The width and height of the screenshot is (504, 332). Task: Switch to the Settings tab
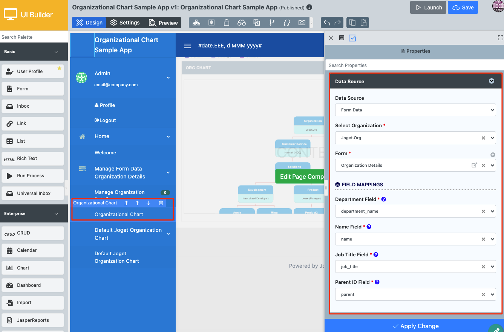click(125, 23)
